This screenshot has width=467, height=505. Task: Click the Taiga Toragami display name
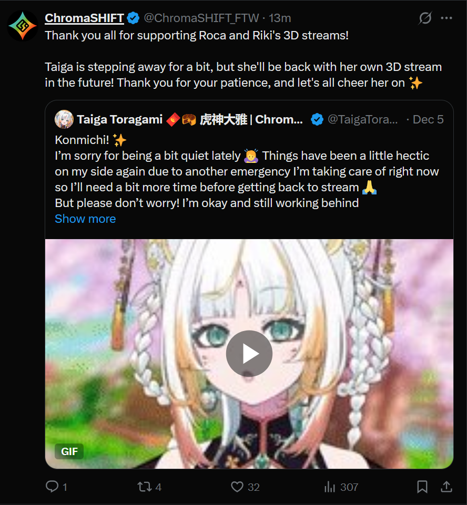click(119, 119)
